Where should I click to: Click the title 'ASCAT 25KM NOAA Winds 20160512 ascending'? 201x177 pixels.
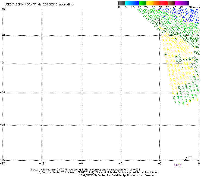(x=39, y=5)
